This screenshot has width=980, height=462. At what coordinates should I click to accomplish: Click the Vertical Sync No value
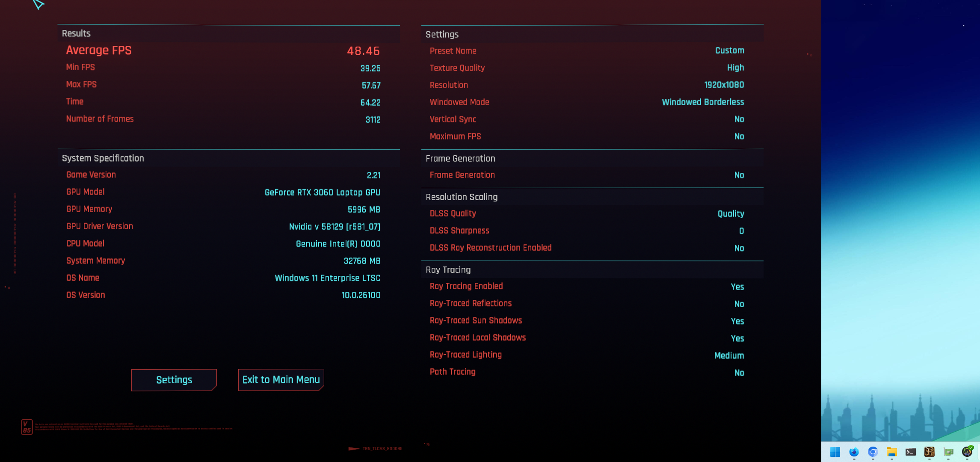pos(739,119)
